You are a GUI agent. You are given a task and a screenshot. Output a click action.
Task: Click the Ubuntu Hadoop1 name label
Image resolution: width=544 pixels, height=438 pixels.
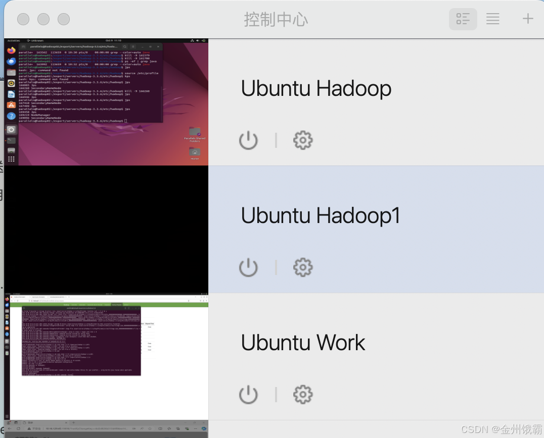point(320,215)
